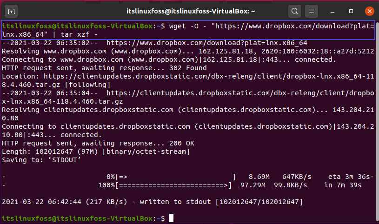Click the 'Saving to: STDOUT' line
The image size is (379, 224).
tap(41, 160)
